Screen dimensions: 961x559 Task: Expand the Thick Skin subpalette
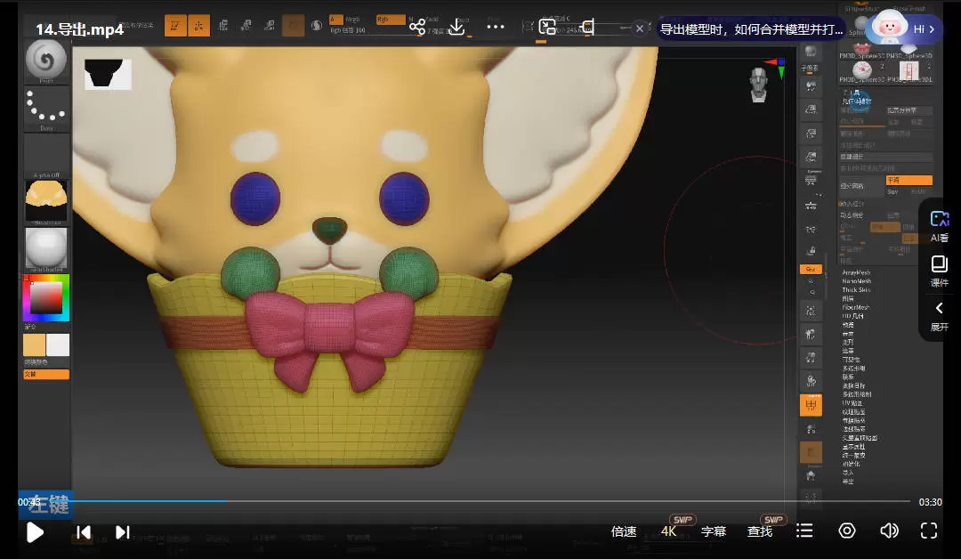[856, 290]
